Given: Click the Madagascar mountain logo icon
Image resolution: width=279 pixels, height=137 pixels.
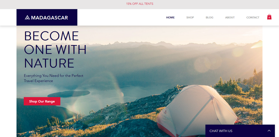Looking at the screenshot, I should click(27, 17).
